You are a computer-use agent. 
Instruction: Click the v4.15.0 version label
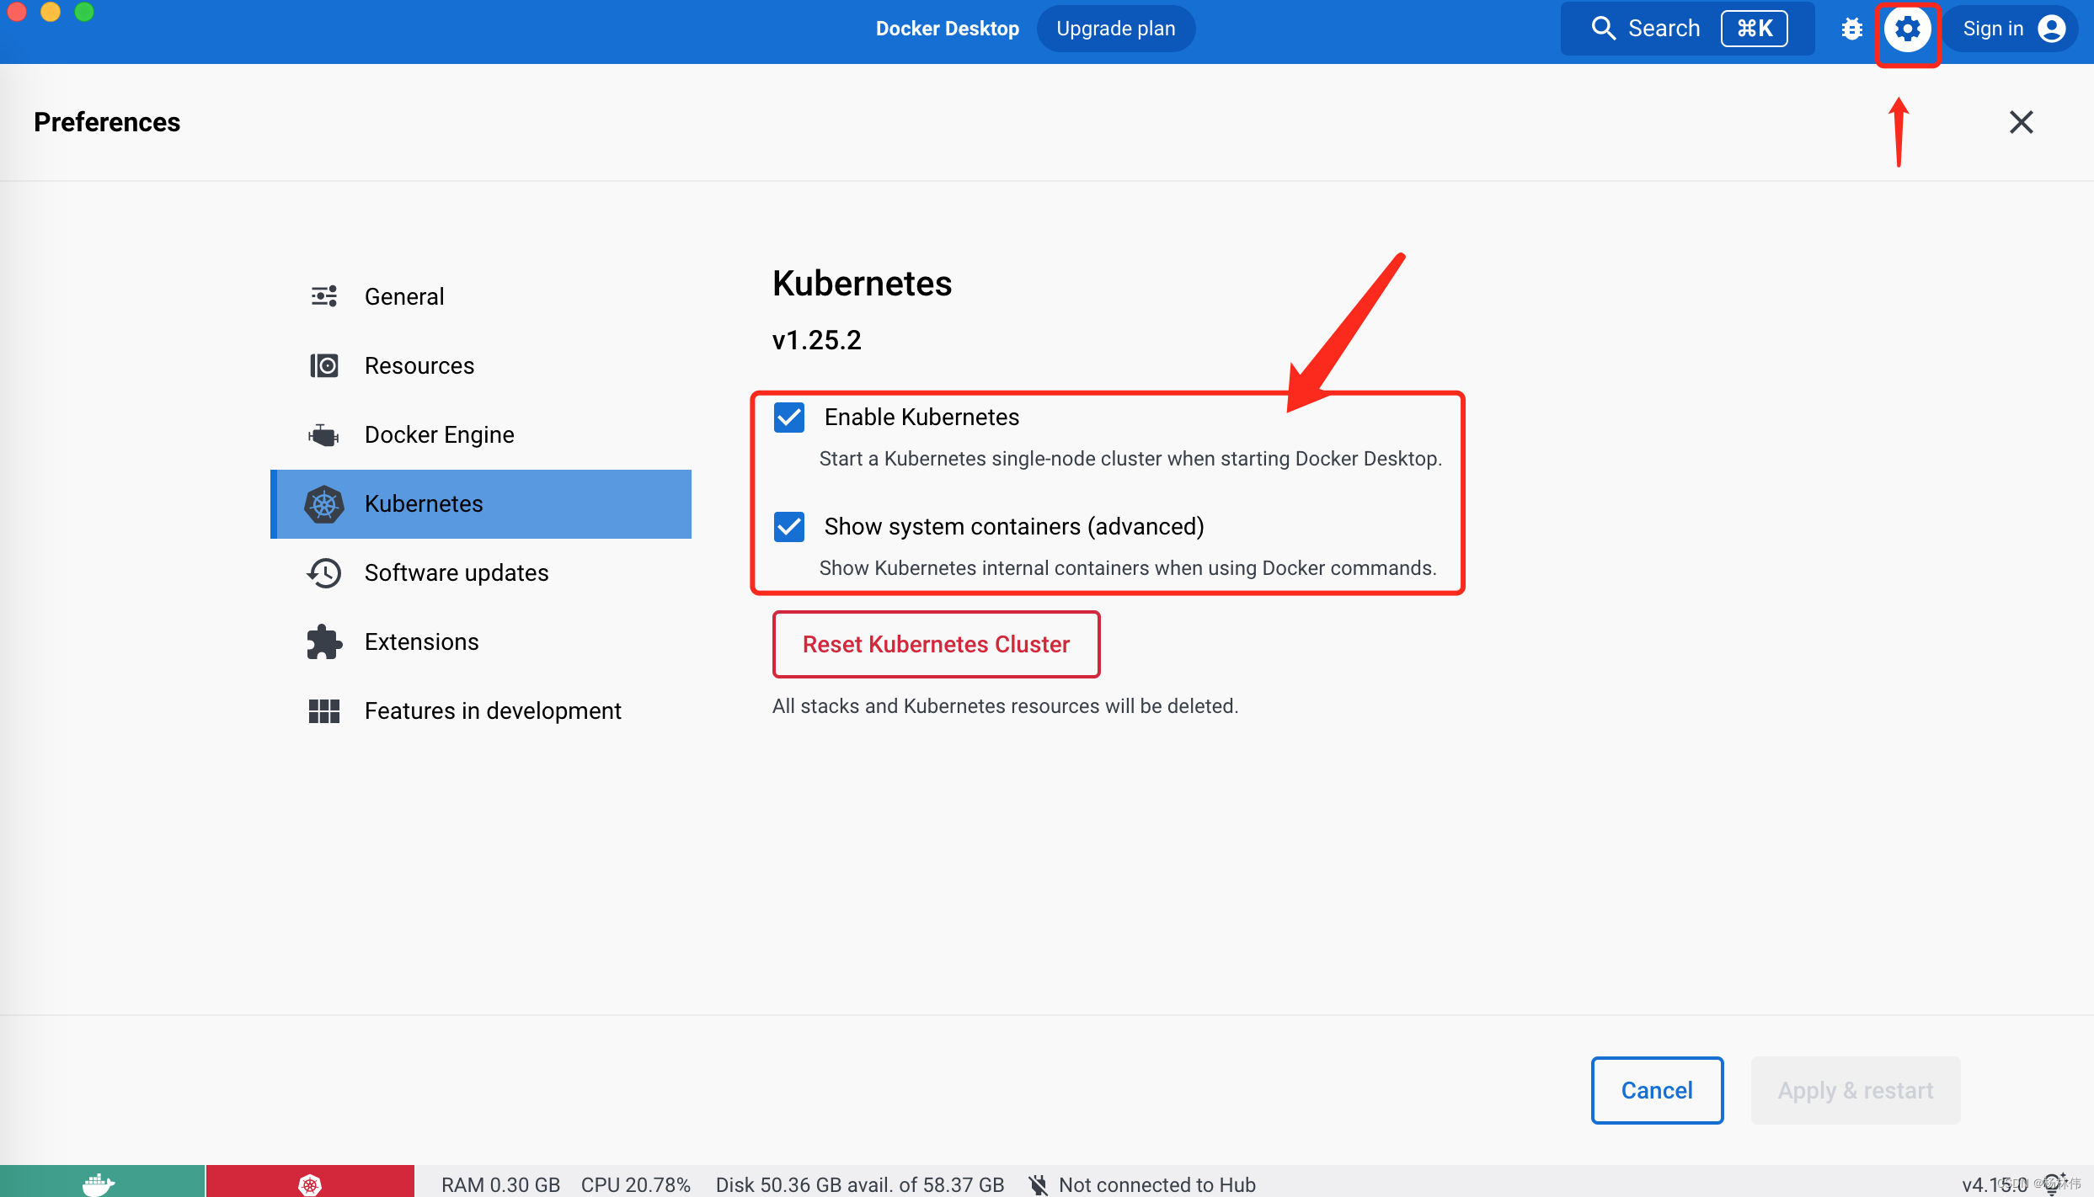pyautogui.click(x=1995, y=1185)
